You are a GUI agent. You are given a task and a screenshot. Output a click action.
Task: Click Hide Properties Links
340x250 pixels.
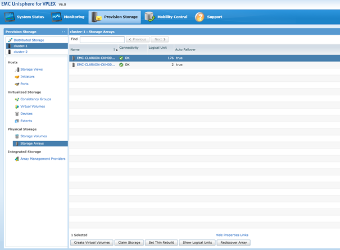[x=232, y=235]
